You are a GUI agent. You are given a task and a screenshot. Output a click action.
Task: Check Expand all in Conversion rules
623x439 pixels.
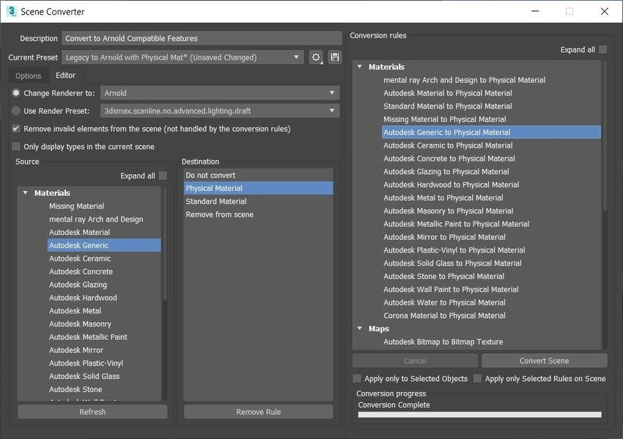(x=602, y=49)
